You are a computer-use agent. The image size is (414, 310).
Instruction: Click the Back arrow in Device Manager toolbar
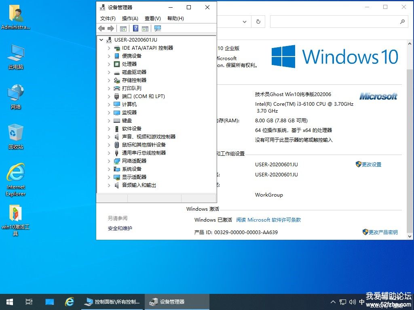(x=101, y=28)
